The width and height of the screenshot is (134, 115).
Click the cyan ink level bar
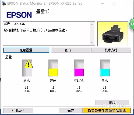click(x=105, y=68)
